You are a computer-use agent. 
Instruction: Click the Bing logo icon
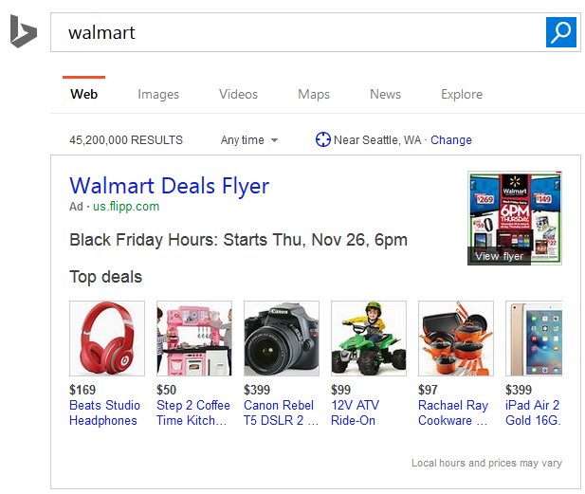(23, 32)
